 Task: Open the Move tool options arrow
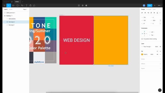pos(10,5)
